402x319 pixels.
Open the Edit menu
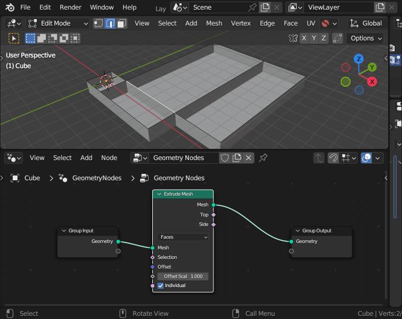click(45, 7)
